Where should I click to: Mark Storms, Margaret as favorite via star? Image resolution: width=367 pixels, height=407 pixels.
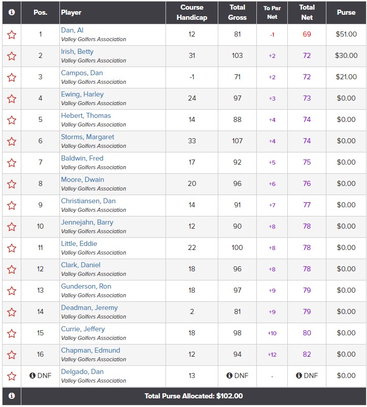tap(12, 141)
